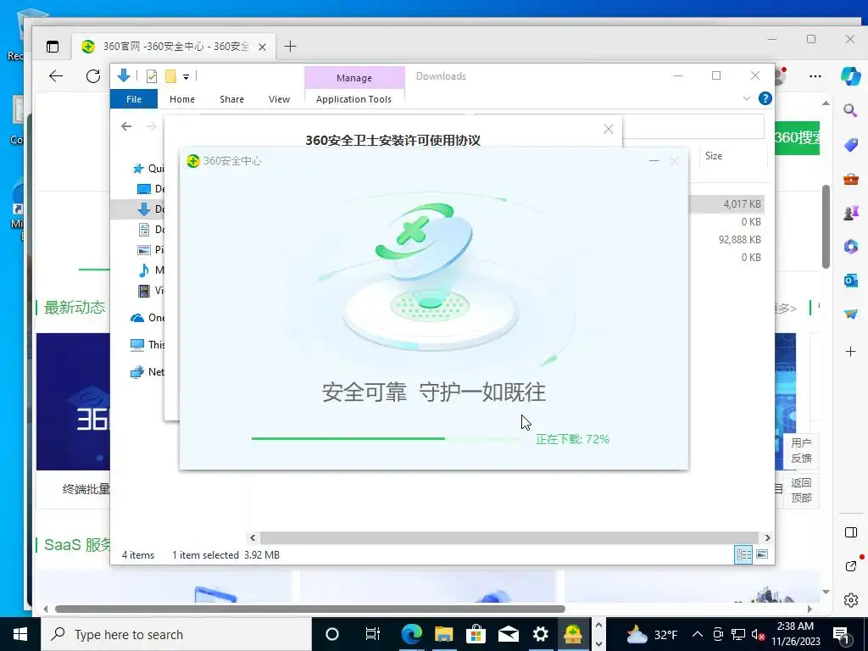Click the Properties icon in Explorer quick access toolbar
The height and width of the screenshot is (651, 868).
(151, 75)
